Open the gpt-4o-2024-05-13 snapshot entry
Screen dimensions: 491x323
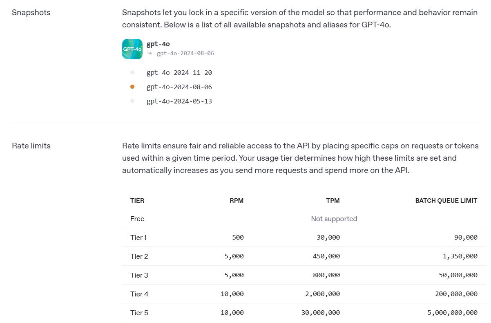pyautogui.click(x=179, y=101)
